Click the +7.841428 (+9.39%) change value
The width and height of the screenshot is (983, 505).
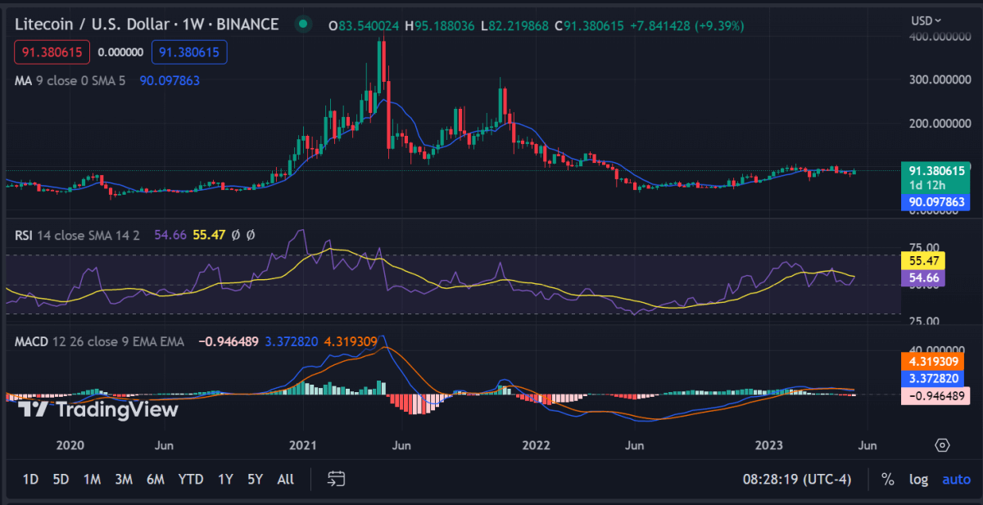coord(686,25)
